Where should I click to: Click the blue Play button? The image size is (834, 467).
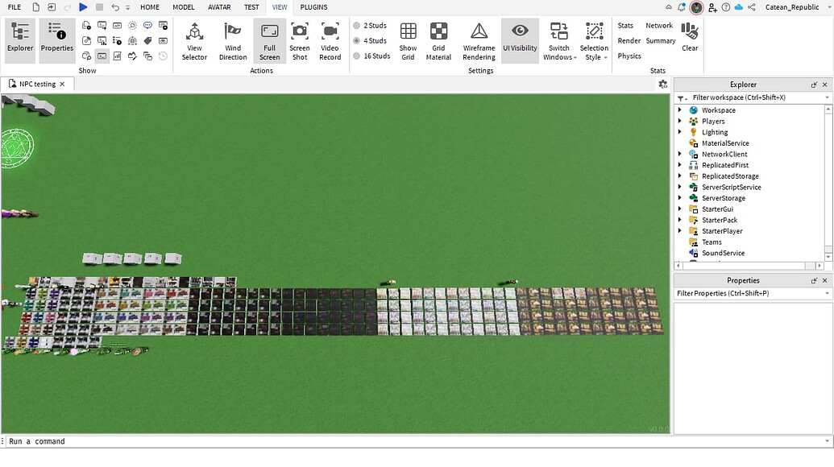[x=83, y=7]
